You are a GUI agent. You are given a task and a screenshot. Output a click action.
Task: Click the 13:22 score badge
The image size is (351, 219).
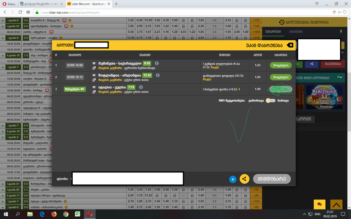tap(147, 75)
